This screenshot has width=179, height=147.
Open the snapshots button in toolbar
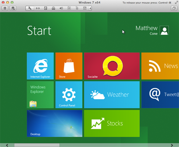tap(13, 8)
